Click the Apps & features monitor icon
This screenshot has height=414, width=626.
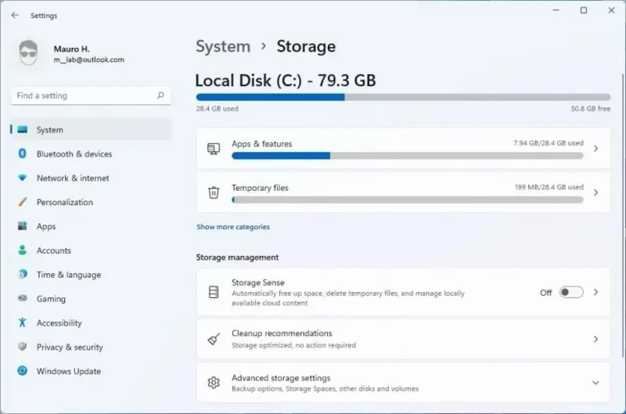(214, 149)
